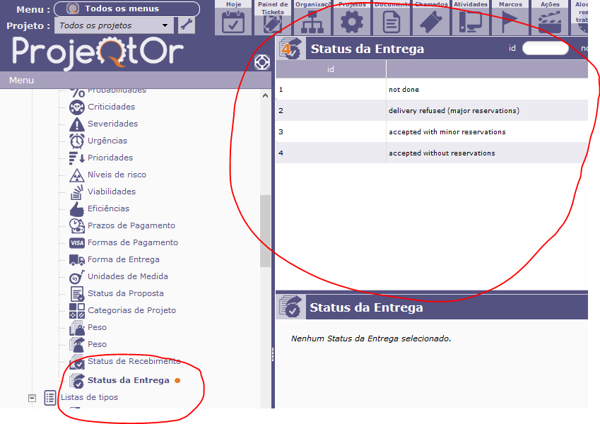600x424 pixels.
Task: Select Forma de Entrega menu item
Action: click(x=123, y=259)
